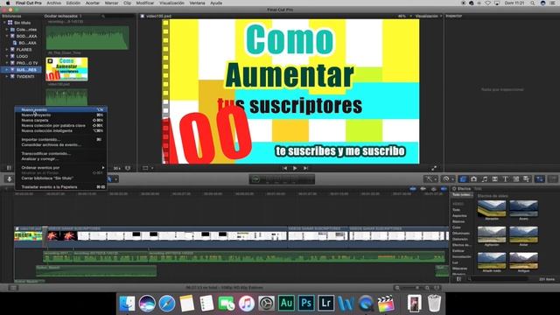560x315 pixels.
Task: Select the Aspectos effects category
Action: tap(459, 216)
